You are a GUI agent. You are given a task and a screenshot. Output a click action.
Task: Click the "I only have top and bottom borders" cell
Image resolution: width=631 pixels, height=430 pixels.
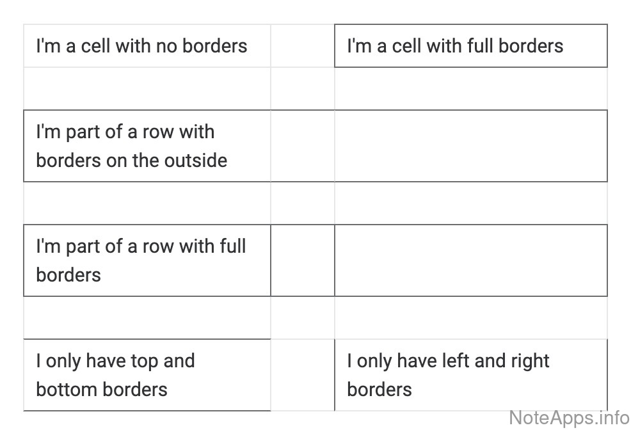[x=147, y=375]
